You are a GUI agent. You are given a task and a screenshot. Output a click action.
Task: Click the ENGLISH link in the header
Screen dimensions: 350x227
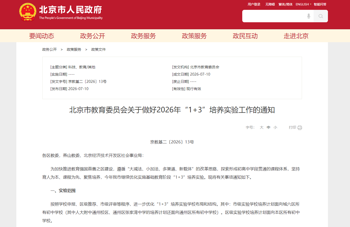point(302,4)
